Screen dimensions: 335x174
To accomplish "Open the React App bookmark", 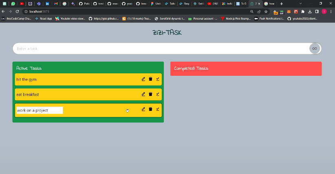I will [x=43, y=18].
